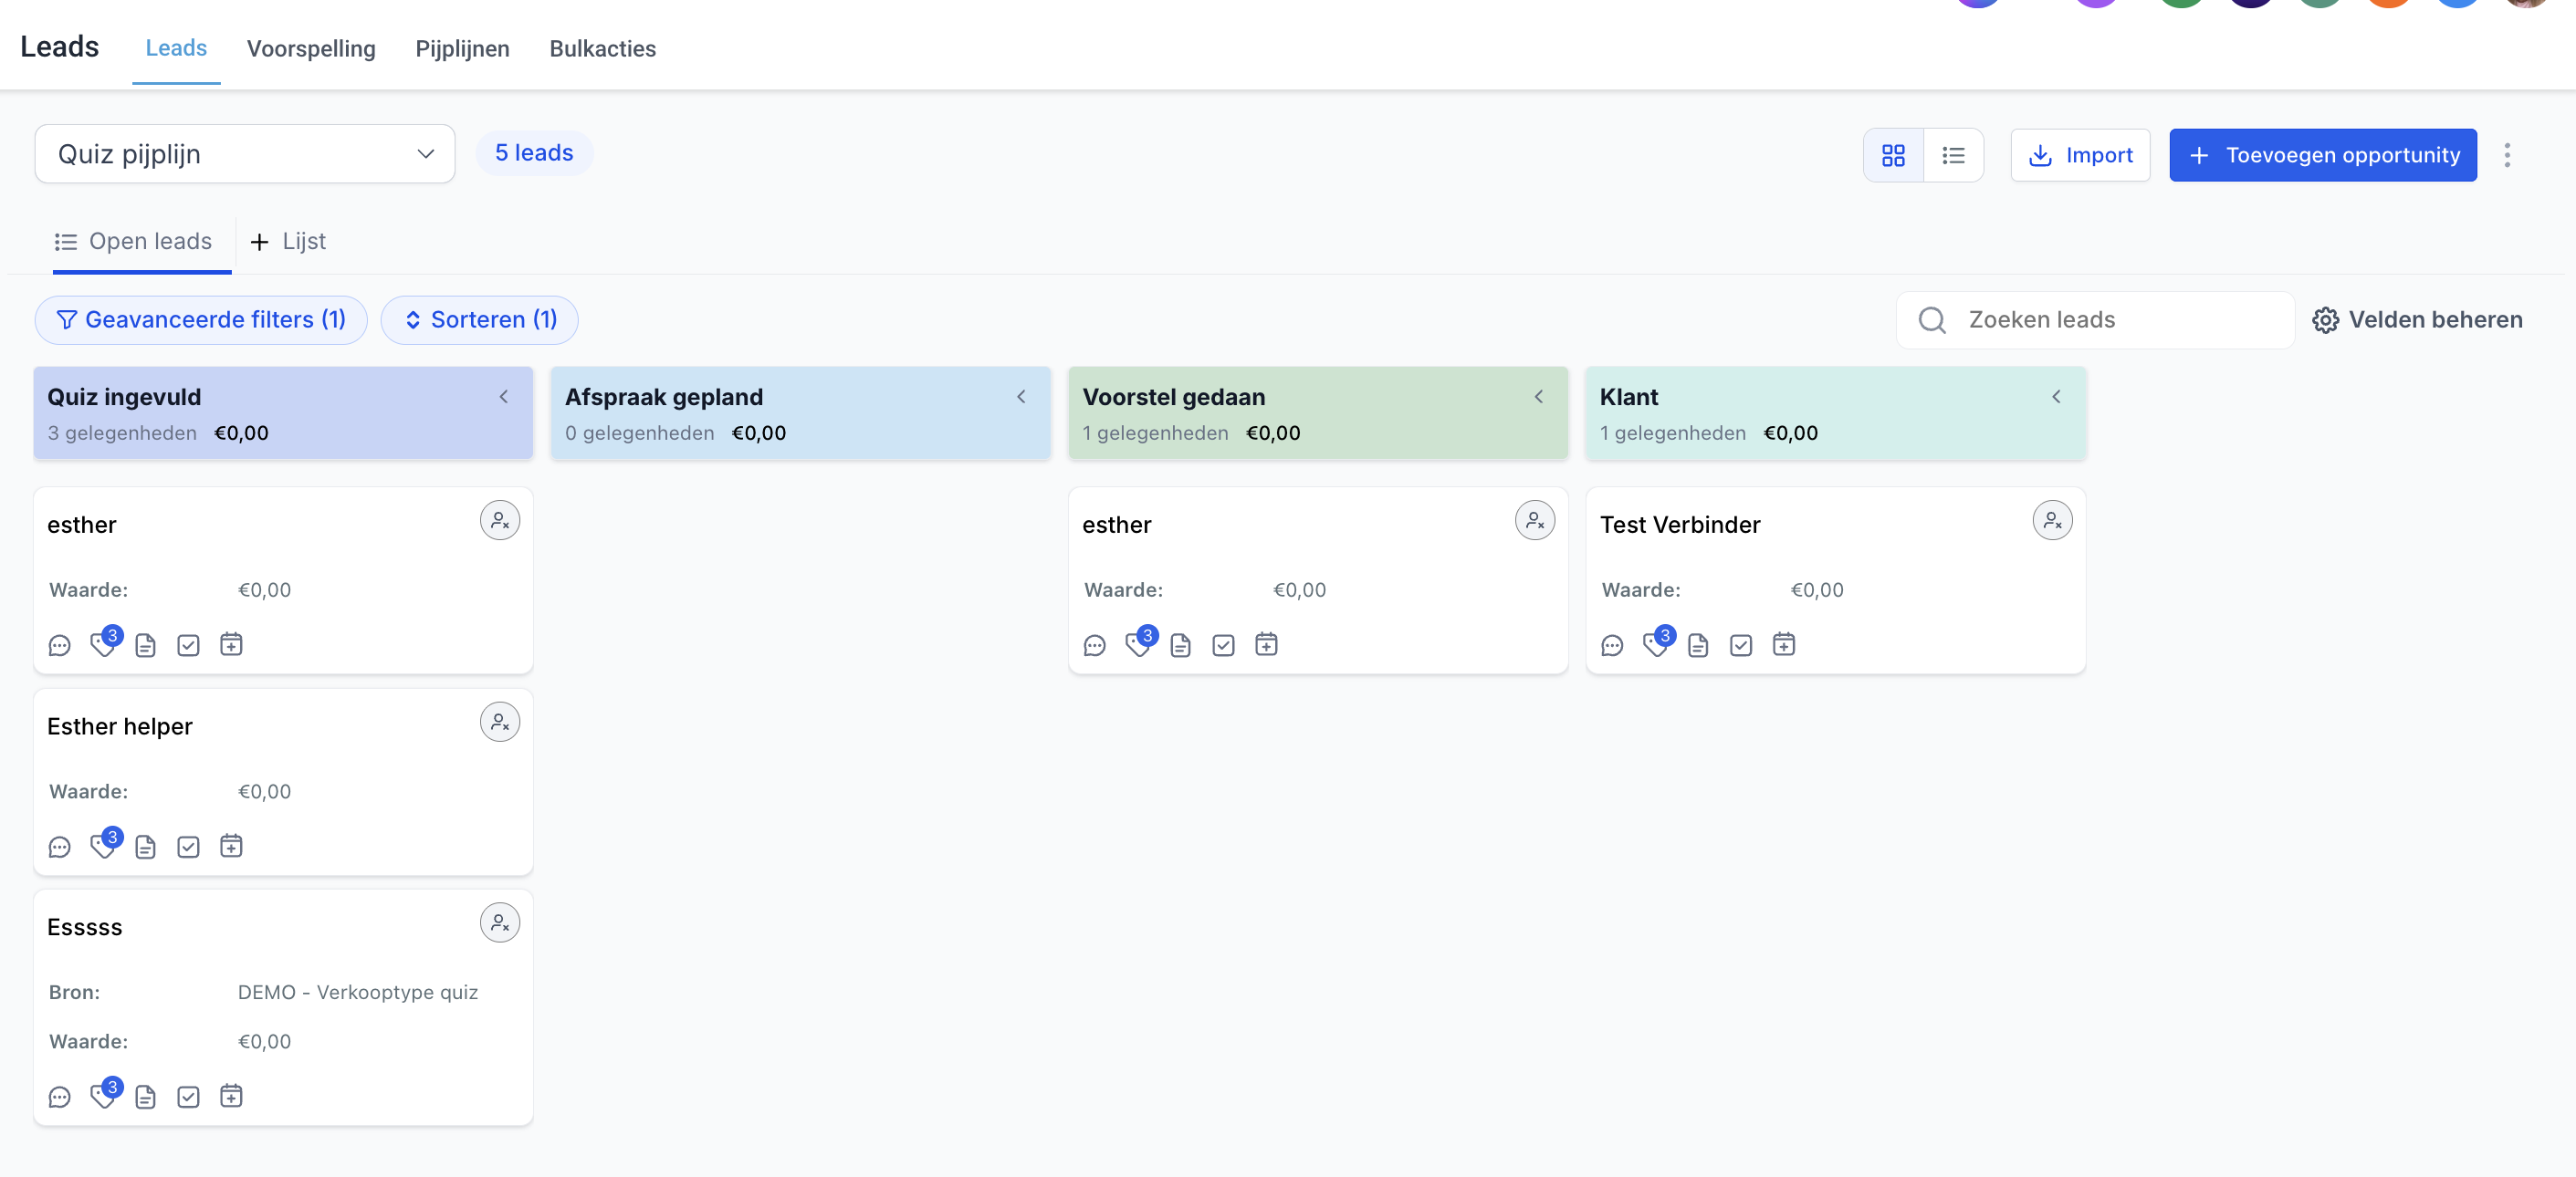This screenshot has width=2576, height=1177.
Task: Click Velden beheren link
Action: pyautogui.click(x=2417, y=319)
